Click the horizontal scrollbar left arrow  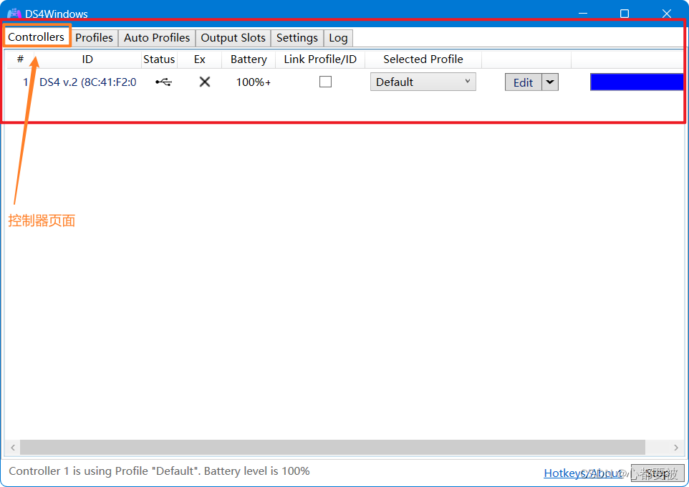tap(13, 448)
